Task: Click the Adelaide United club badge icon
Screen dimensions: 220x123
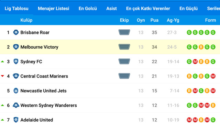Action: (x=16, y=120)
